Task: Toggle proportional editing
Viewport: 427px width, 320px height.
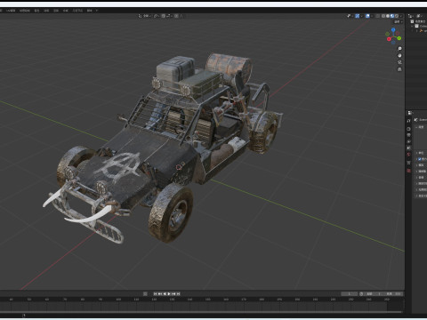Action: [x=177, y=16]
